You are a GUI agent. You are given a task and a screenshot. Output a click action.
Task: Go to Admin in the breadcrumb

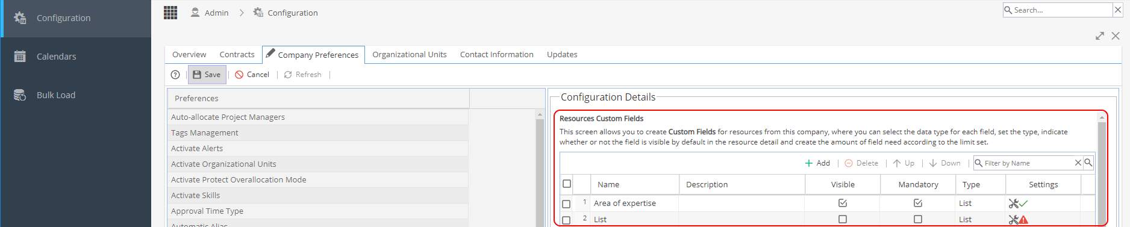pyautogui.click(x=216, y=13)
